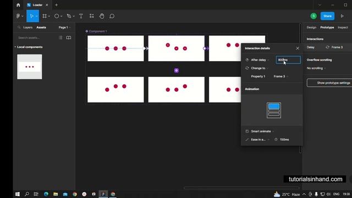Viewport: 352px width, 198px height.
Task: Click the 800ms delay input field
Action: point(288,60)
